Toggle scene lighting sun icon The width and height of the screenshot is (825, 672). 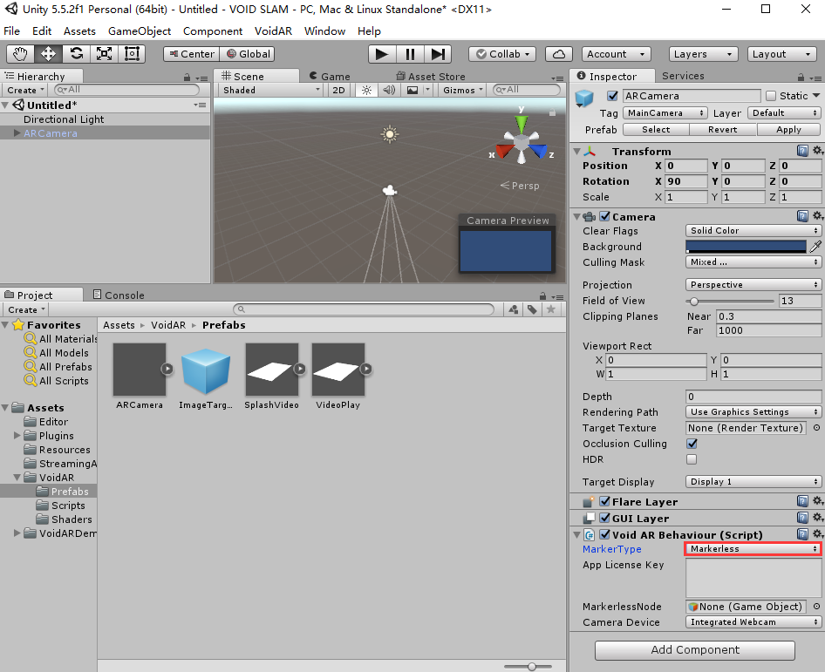pyautogui.click(x=367, y=90)
